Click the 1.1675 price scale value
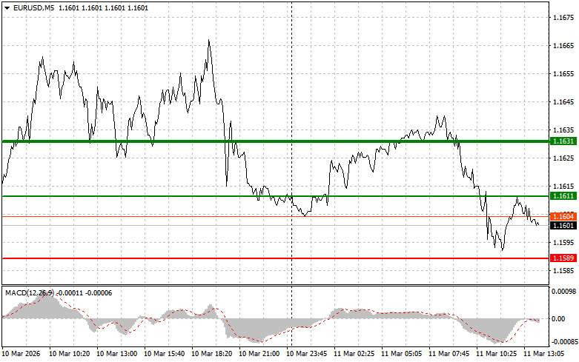 tap(563, 17)
